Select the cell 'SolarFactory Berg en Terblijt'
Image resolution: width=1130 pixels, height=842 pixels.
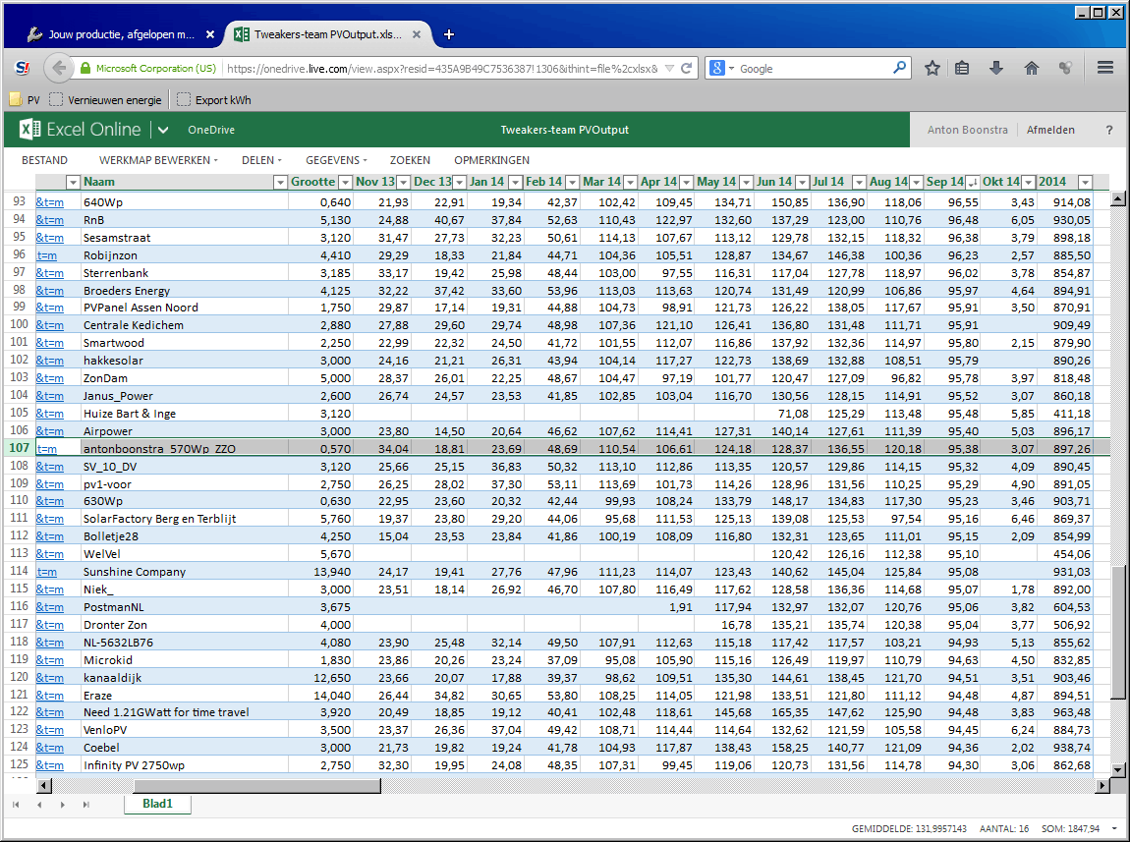(x=184, y=519)
